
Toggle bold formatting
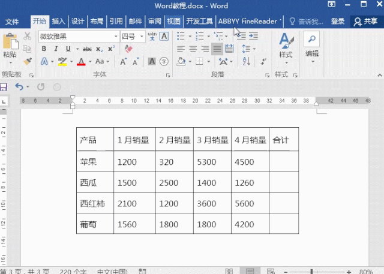point(44,49)
